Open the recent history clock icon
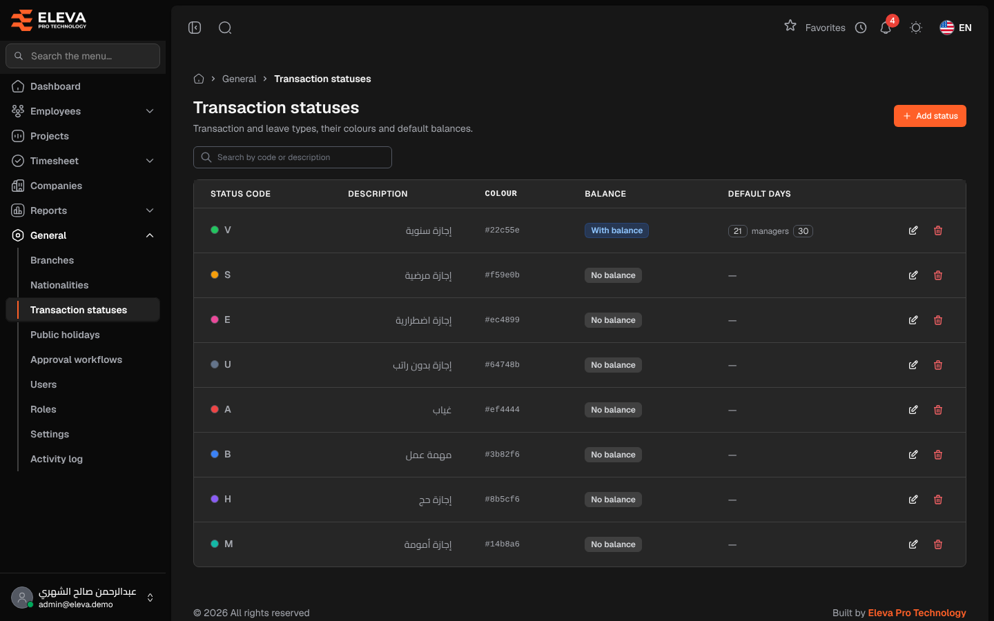The width and height of the screenshot is (994, 621). pos(861,28)
